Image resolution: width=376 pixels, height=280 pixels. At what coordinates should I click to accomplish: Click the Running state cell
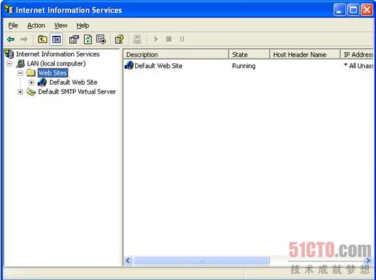pos(243,66)
